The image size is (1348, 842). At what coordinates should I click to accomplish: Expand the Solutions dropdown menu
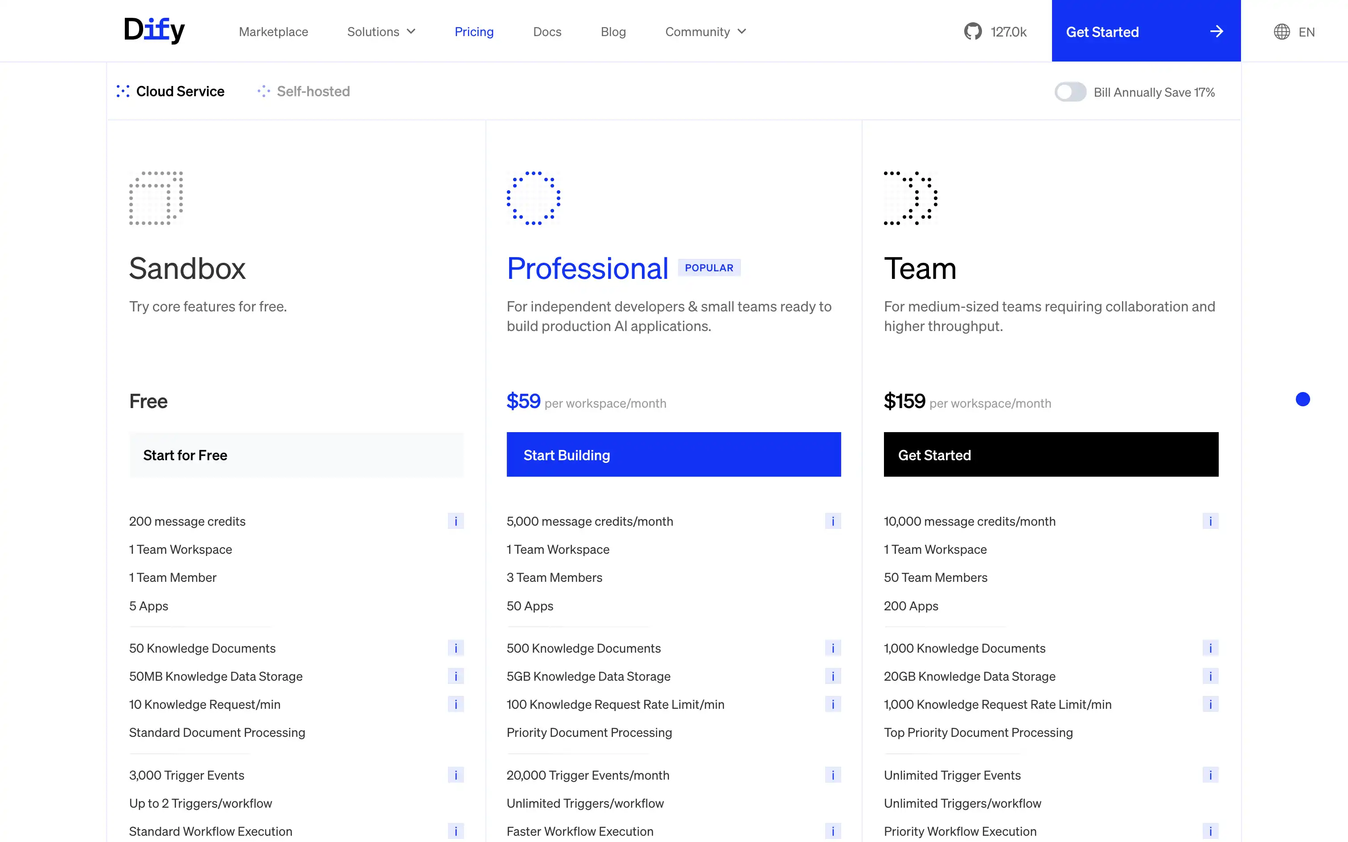(x=381, y=32)
